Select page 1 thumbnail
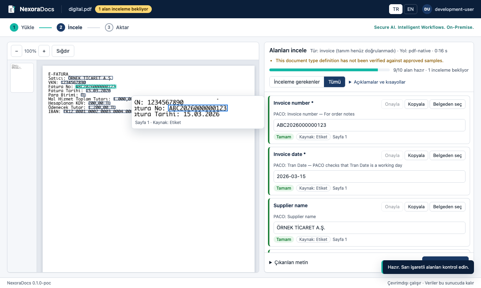481x288 pixels. [x=22, y=78]
